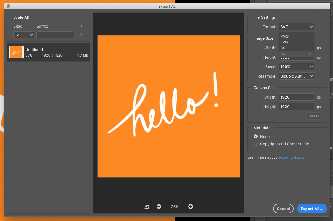The image size is (333, 221).
Task: Click the window close dot in title bar
Action: point(8,6)
